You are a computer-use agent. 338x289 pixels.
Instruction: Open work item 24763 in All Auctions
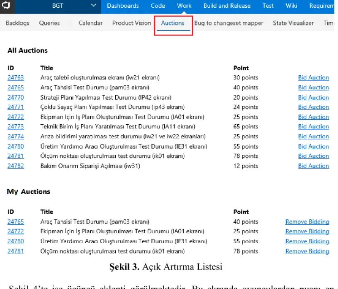[15, 78]
